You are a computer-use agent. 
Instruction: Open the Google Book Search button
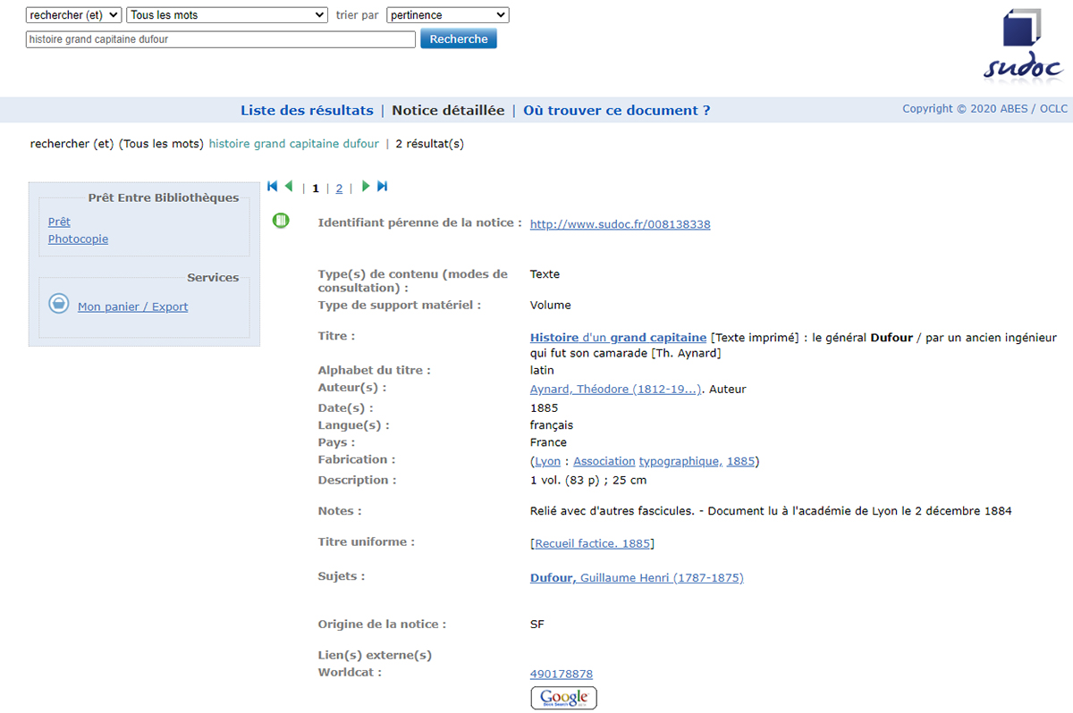pyautogui.click(x=563, y=698)
